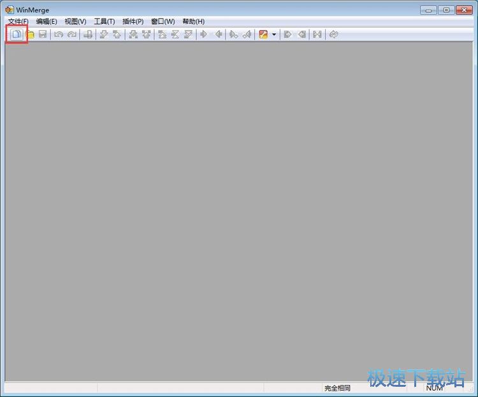Click the 完全相同 status bar text
The height and width of the screenshot is (397, 478).
point(337,388)
